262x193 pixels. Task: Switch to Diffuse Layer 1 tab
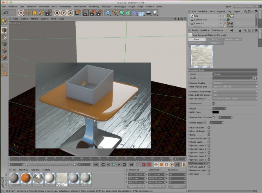(x=197, y=43)
